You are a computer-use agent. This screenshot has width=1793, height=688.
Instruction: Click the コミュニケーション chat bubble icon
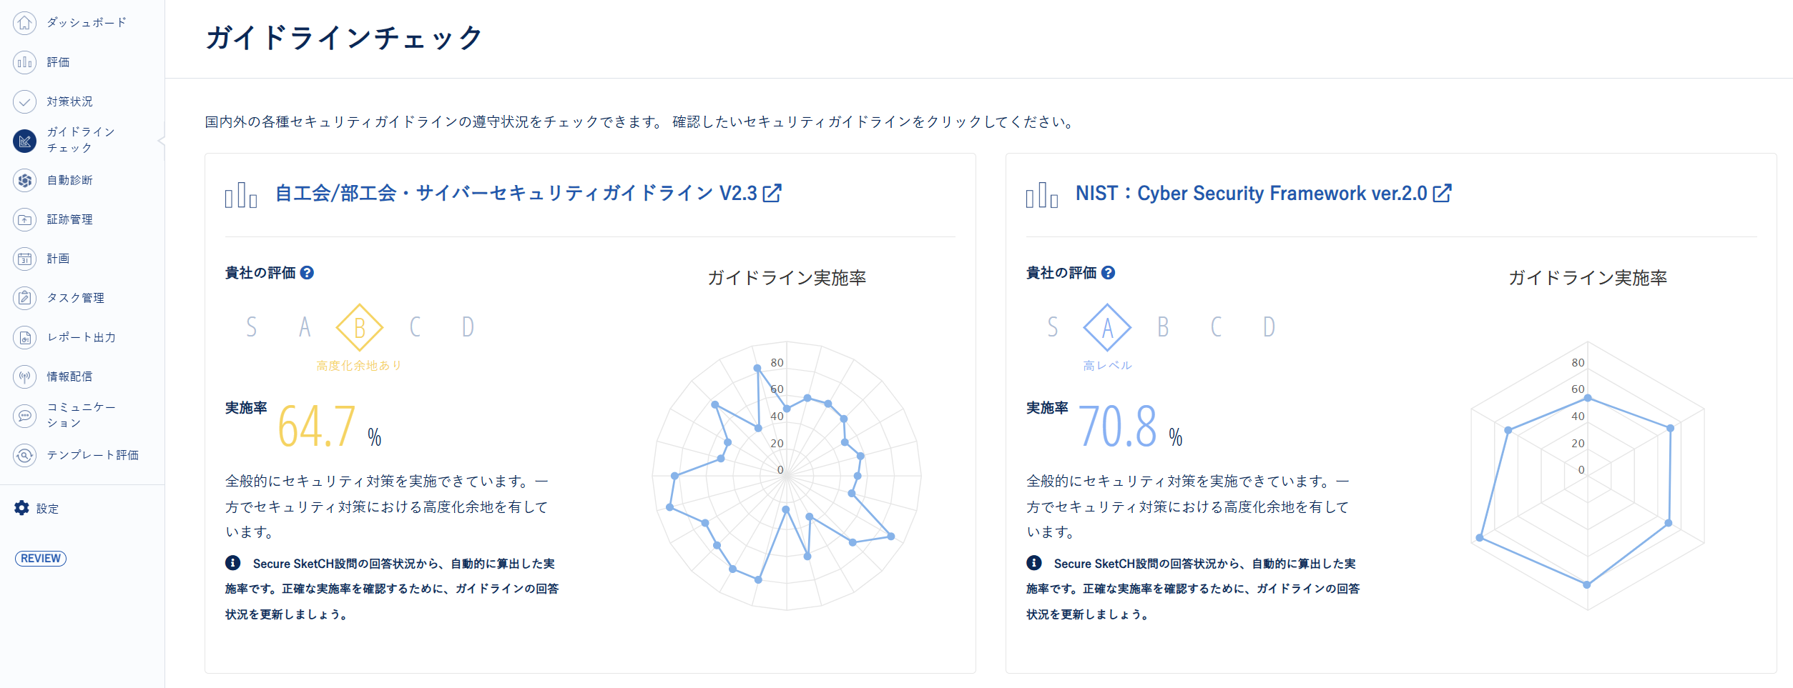click(x=24, y=415)
